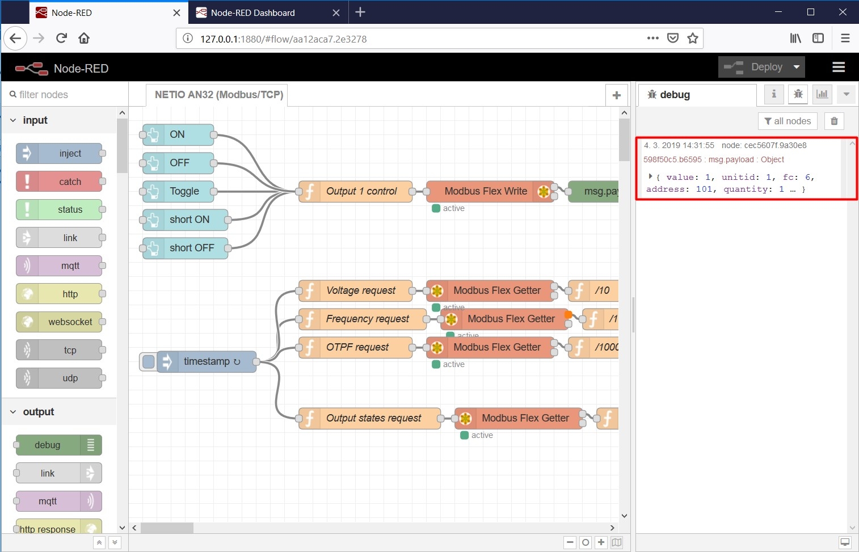Viewport: 859px width, 552px height.
Task: Toggle the navigator map view
Action: [x=617, y=542]
